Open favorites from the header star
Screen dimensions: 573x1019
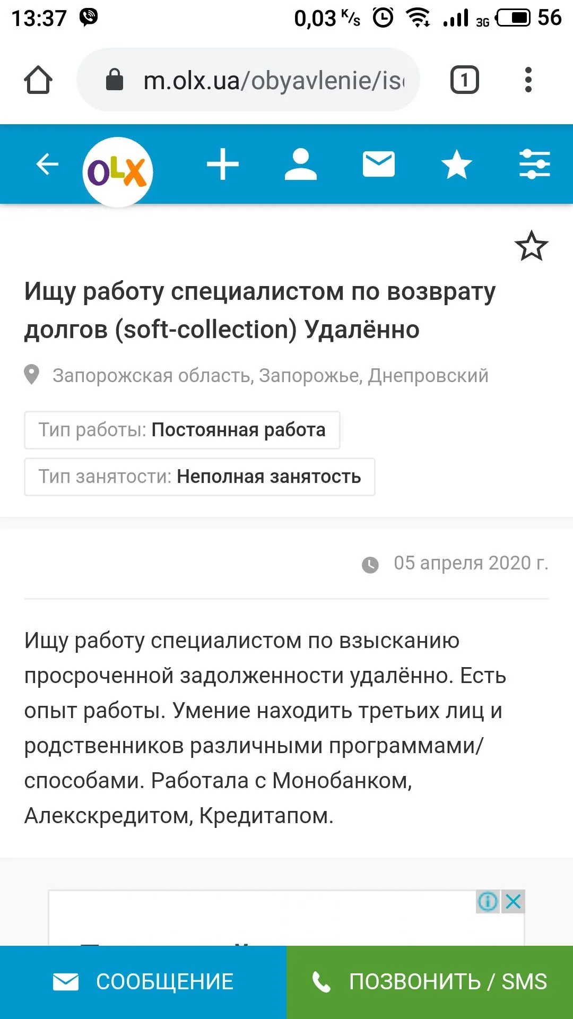(456, 165)
